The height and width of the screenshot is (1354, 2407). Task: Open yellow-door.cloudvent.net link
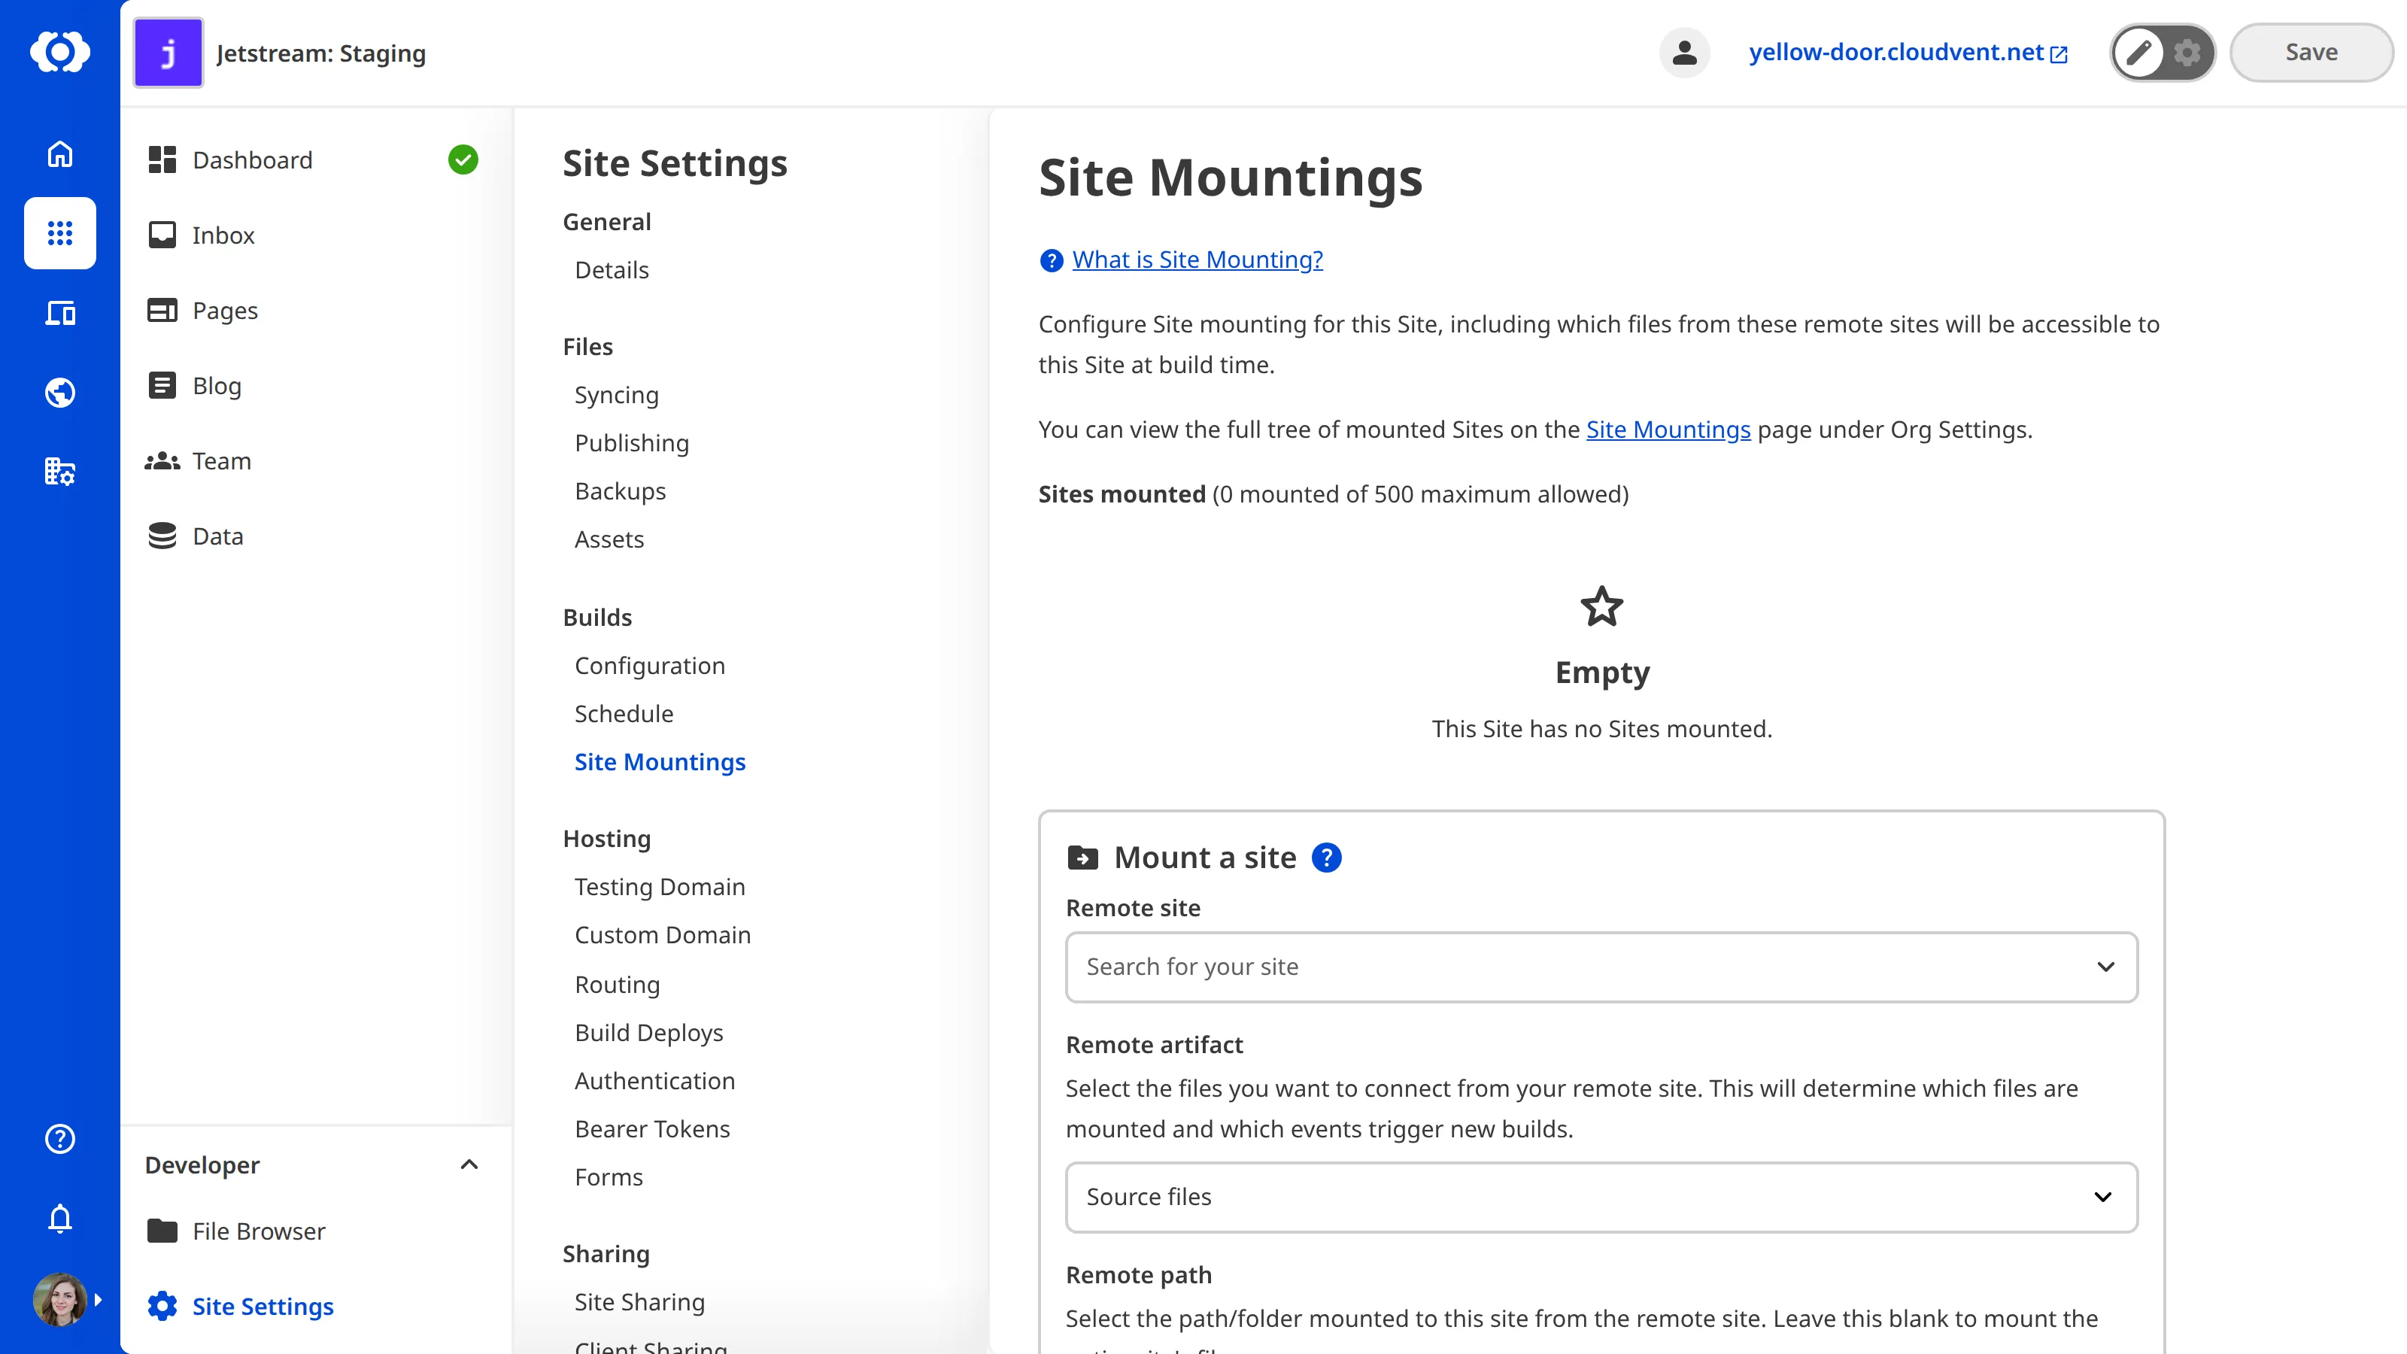tap(1907, 53)
